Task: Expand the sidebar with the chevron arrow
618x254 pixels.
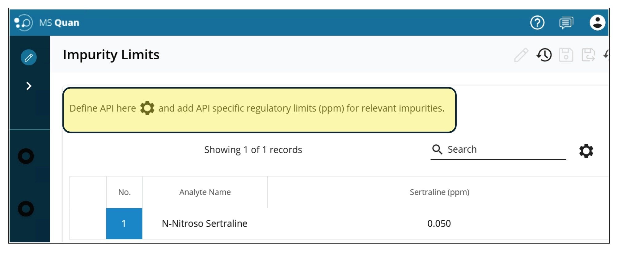Action: coord(29,86)
